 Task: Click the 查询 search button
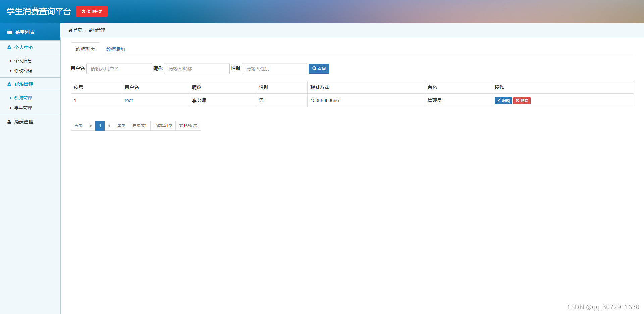point(319,69)
